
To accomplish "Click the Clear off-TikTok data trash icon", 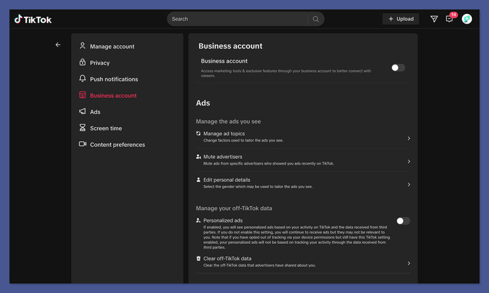I will click(x=199, y=259).
